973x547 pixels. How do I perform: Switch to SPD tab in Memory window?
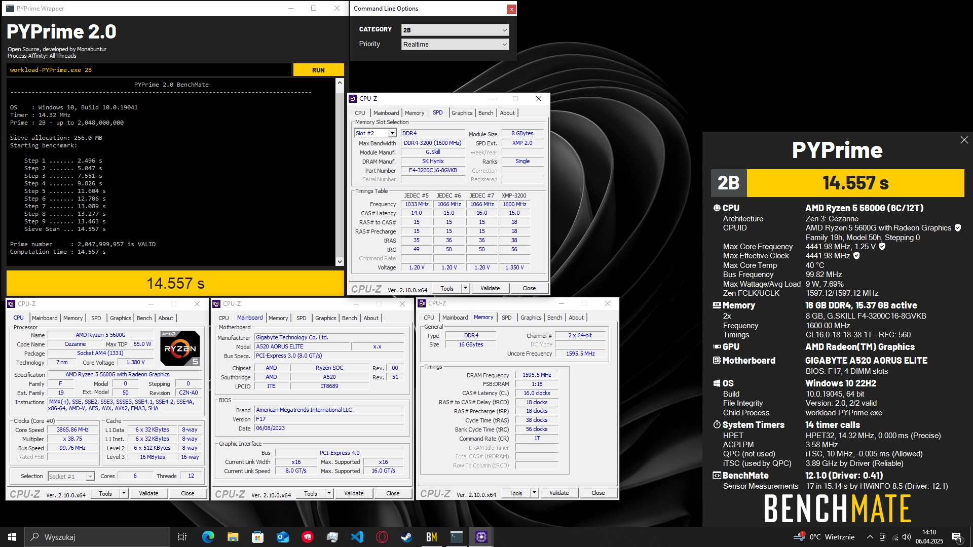tap(506, 318)
